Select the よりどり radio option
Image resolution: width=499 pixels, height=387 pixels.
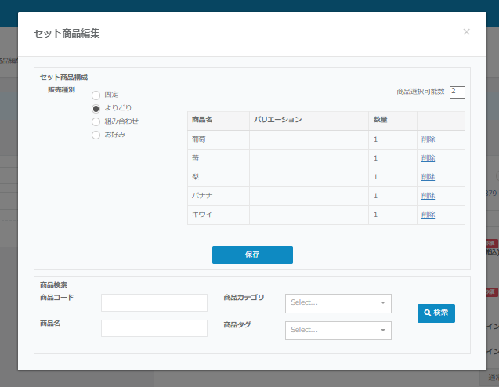click(96, 108)
